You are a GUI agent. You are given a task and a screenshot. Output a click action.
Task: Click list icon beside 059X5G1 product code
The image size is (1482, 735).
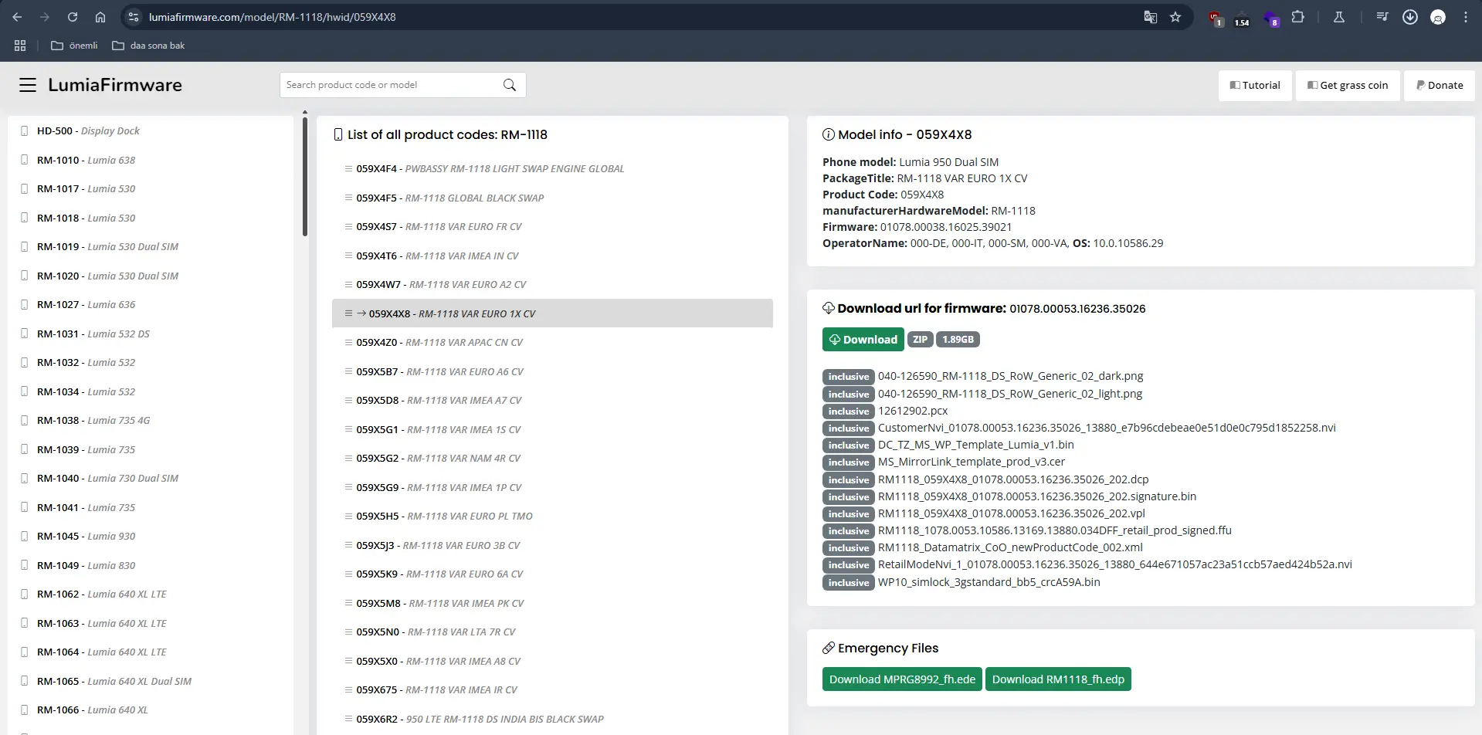[x=348, y=429]
